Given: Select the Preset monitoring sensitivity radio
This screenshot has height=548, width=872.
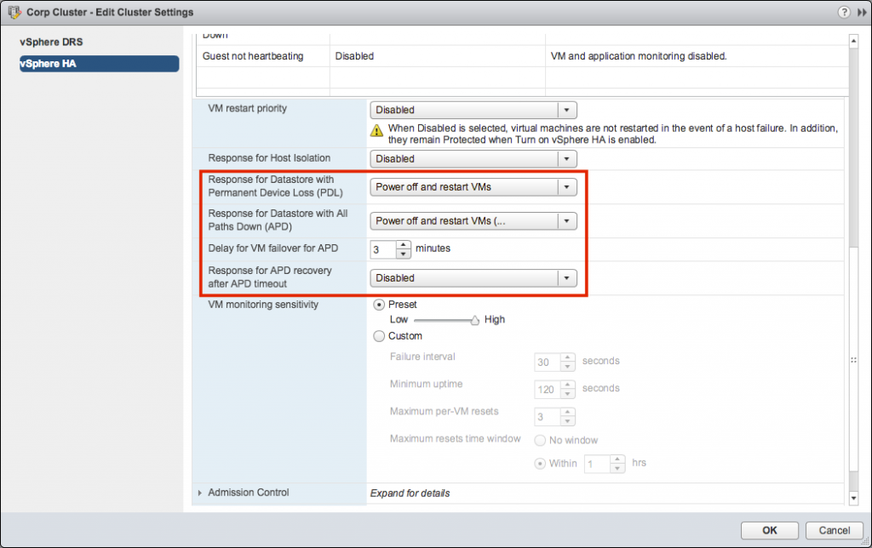Looking at the screenshot, I should [379, 305].
